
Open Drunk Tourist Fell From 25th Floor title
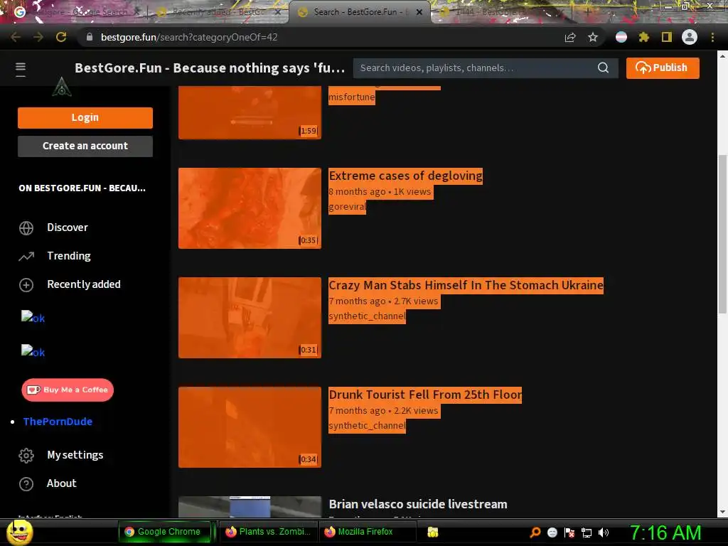[425, 395]
